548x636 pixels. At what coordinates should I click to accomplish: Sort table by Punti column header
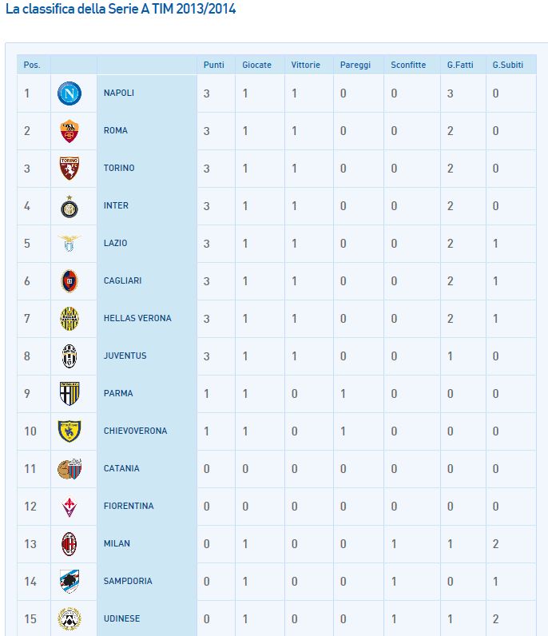tap(214, 65)
